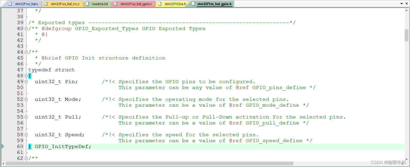The height and width of the screenshot is (167, 410).
Task: Click 'Pull-up' in the Pull comment
Action: click(x=177, y=117)
